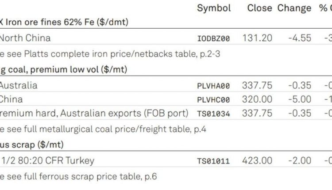Image resolution: width=332 pixels, height=190 pixels.
Task: Click the Symbol column header
Action: [214, 8]
